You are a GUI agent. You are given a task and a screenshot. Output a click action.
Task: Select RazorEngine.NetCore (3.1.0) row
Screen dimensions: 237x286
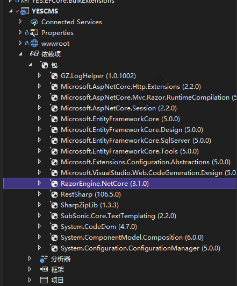(x=120, y=183)
